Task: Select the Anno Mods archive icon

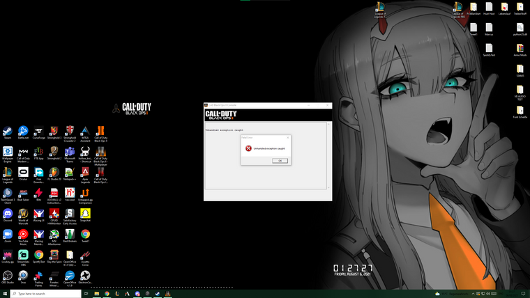Action: (520, 49)
